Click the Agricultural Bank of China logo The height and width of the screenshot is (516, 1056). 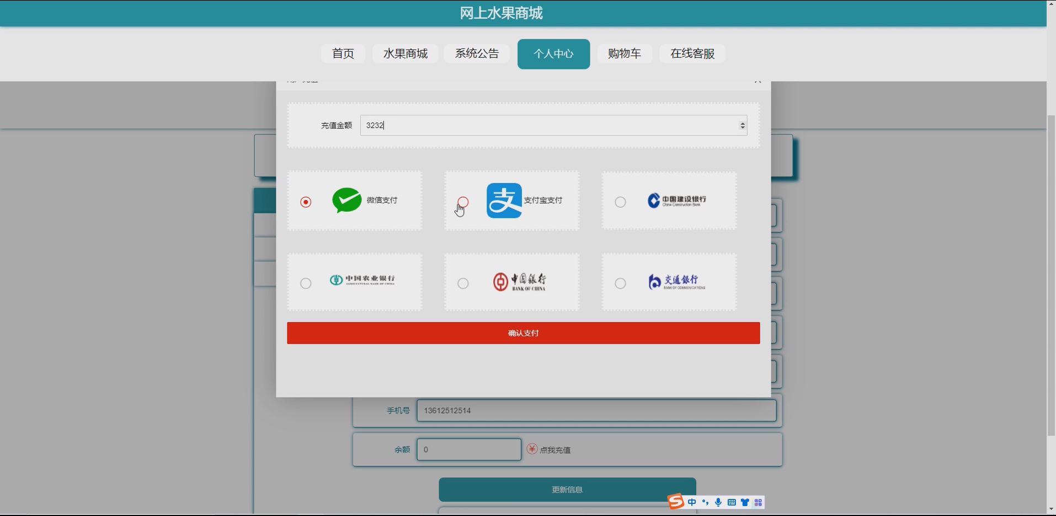[362, 280]
